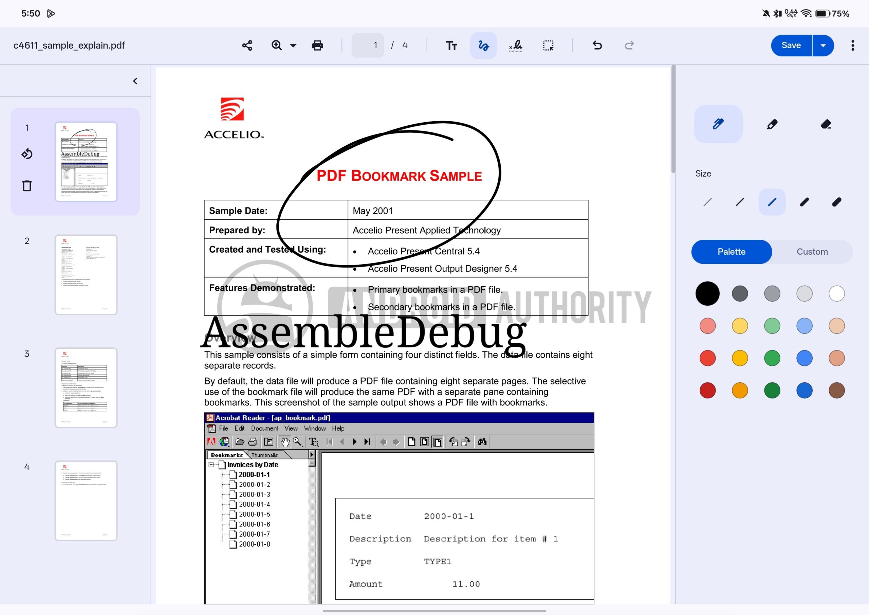
Task: Choose the thickest stroke size
Action: pyautogui.click(x=836, y=202)
